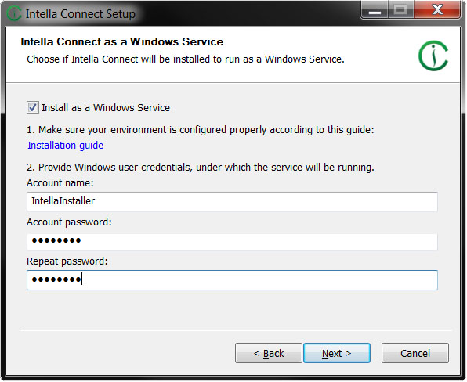Click the green Intella logo in the header

point(433,56)
